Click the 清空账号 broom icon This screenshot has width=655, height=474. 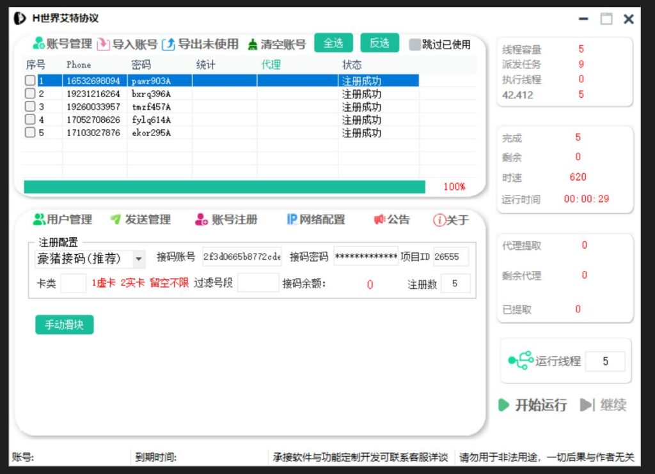coord(253,45)
